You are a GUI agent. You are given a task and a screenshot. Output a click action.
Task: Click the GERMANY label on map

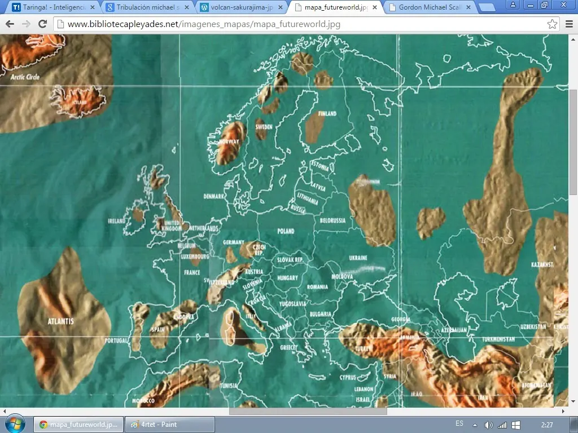pos(233,242)
